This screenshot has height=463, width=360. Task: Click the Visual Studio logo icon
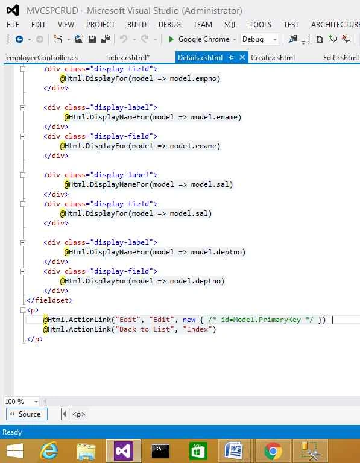[x=13, y=11]
